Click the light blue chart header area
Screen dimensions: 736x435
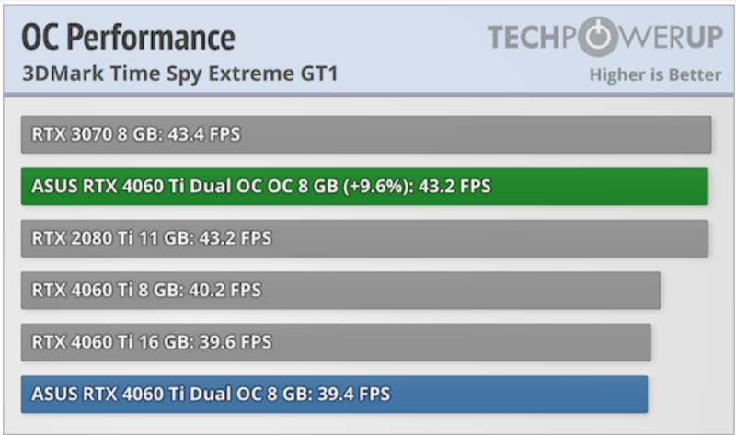(369, 50)
